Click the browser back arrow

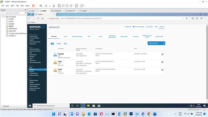point(30,18)
